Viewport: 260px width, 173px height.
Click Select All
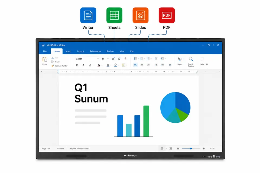pos(204,61)
